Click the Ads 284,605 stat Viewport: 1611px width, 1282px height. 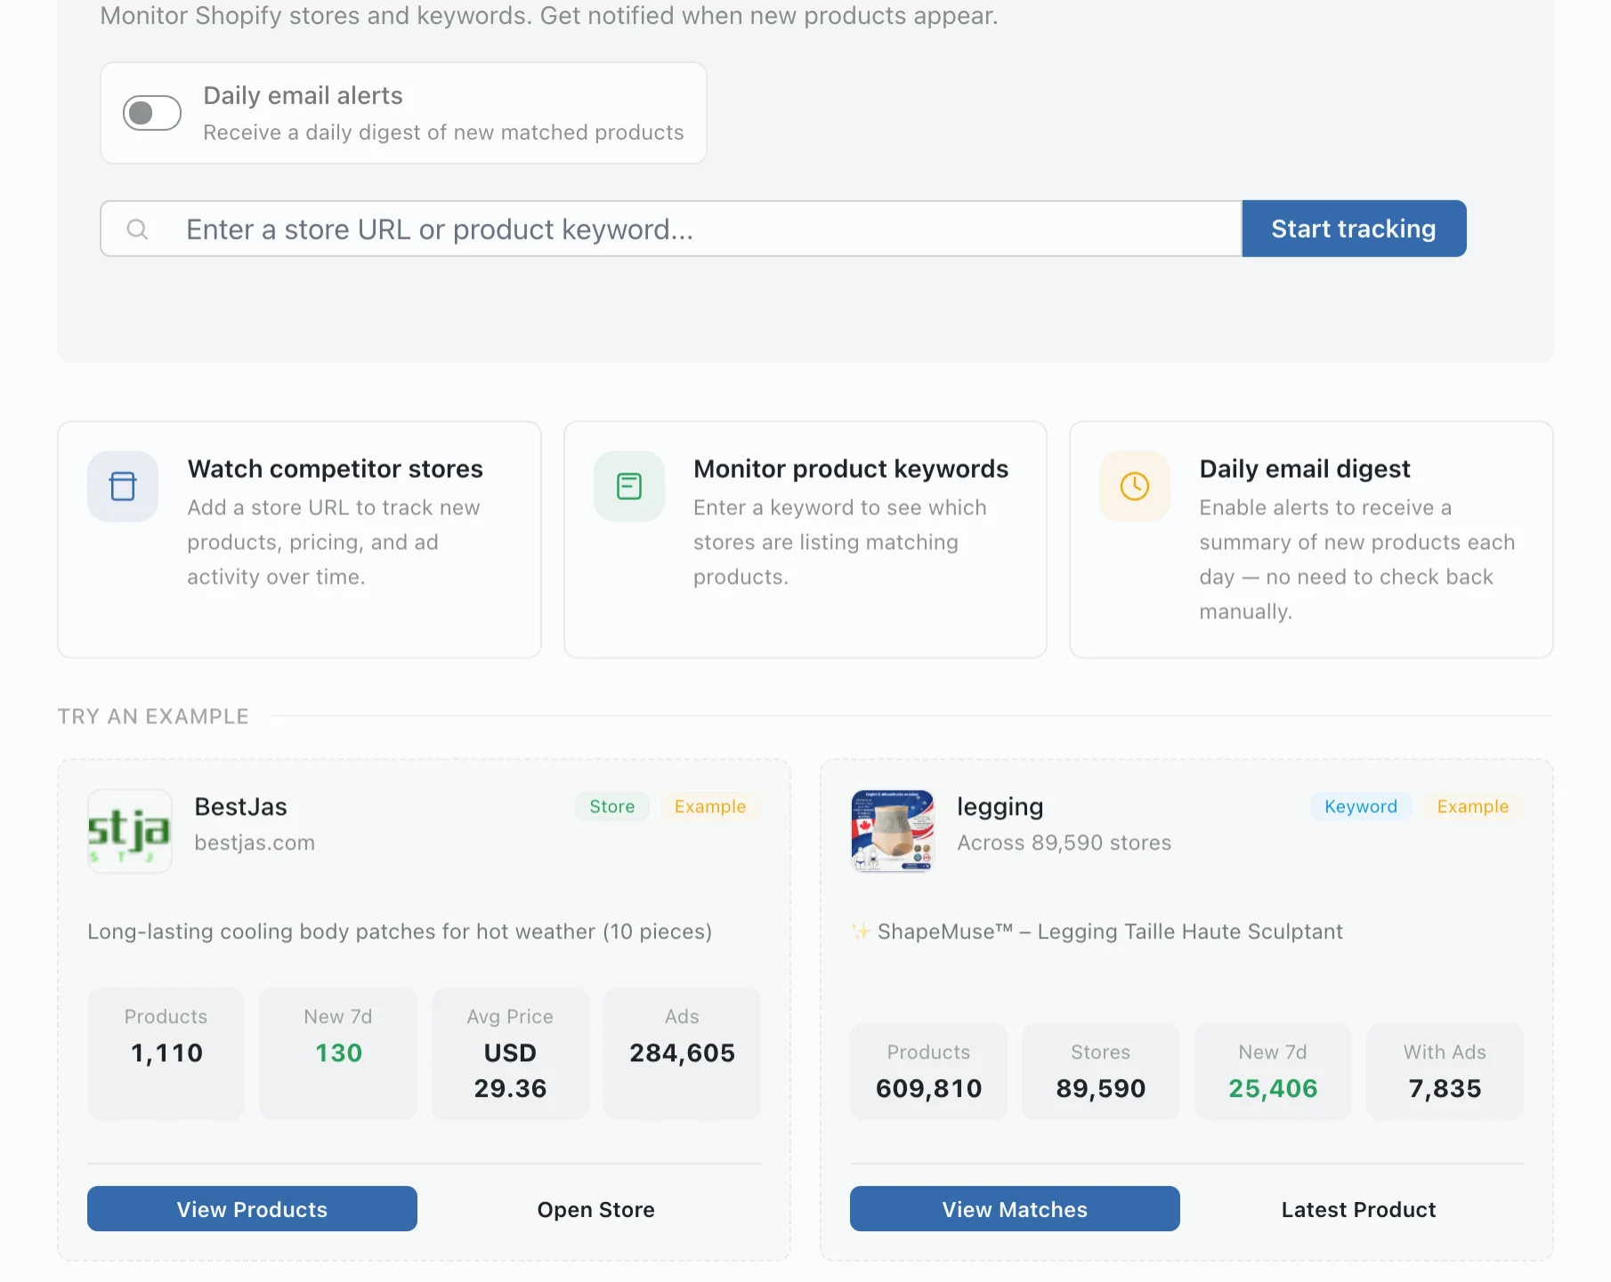pos(683,1053)
